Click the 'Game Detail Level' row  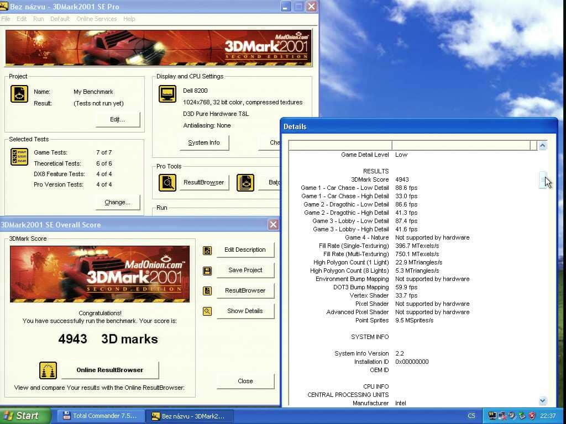pos(413,155)
